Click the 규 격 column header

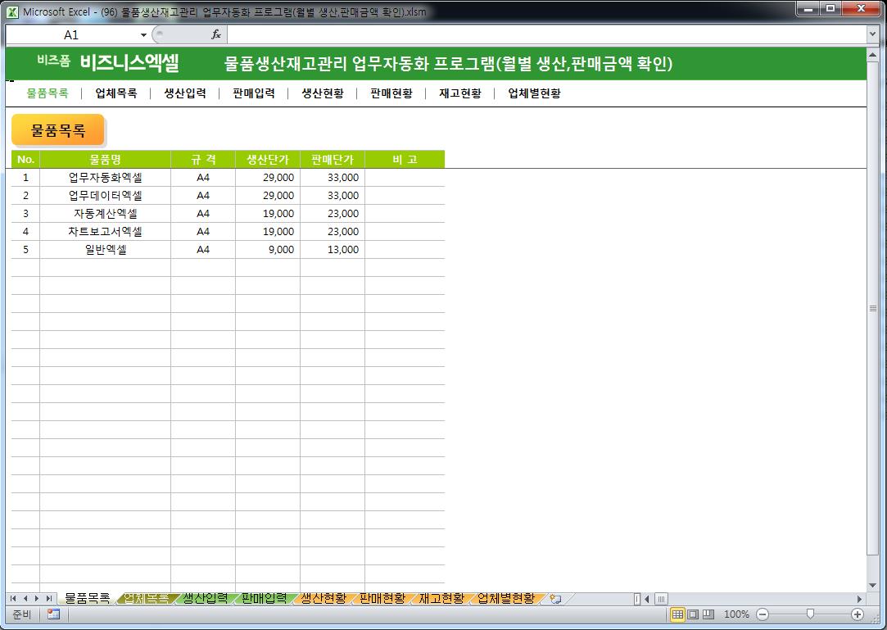[203, 159]
